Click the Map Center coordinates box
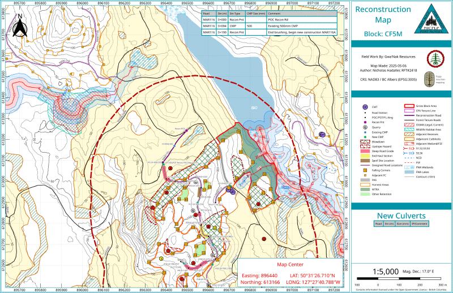The image size is (453, 293). (290, 273)
